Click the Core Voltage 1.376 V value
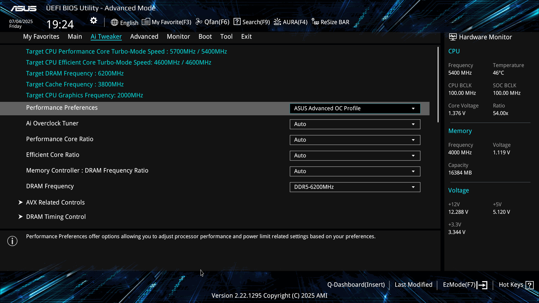This screenshot has width=539, height=303. (457, 113)
